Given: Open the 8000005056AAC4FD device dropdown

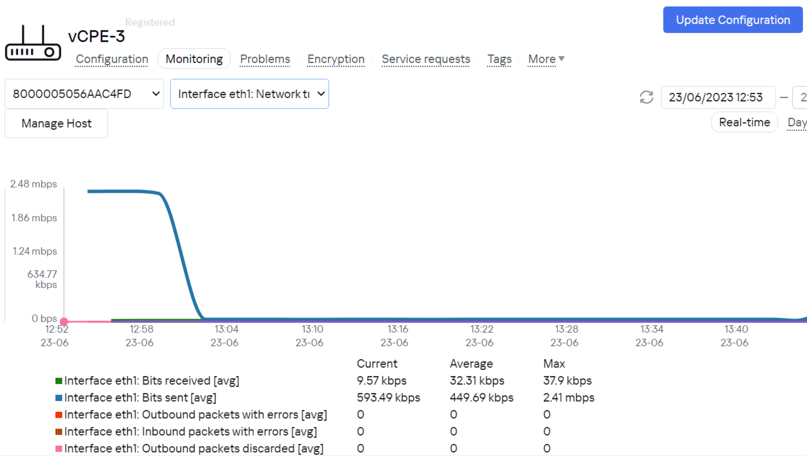Looking at the screenshot, I should coord(84,94).
